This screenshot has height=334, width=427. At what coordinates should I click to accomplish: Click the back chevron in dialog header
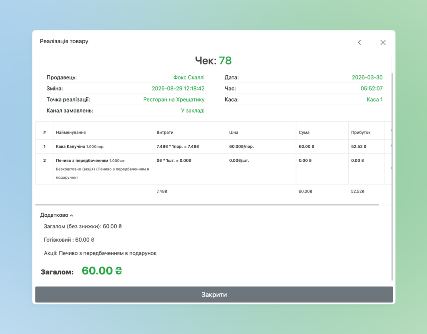coord(359,42)
